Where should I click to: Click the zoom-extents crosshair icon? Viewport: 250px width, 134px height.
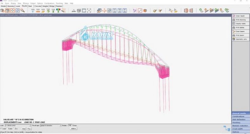pos(12,11)
